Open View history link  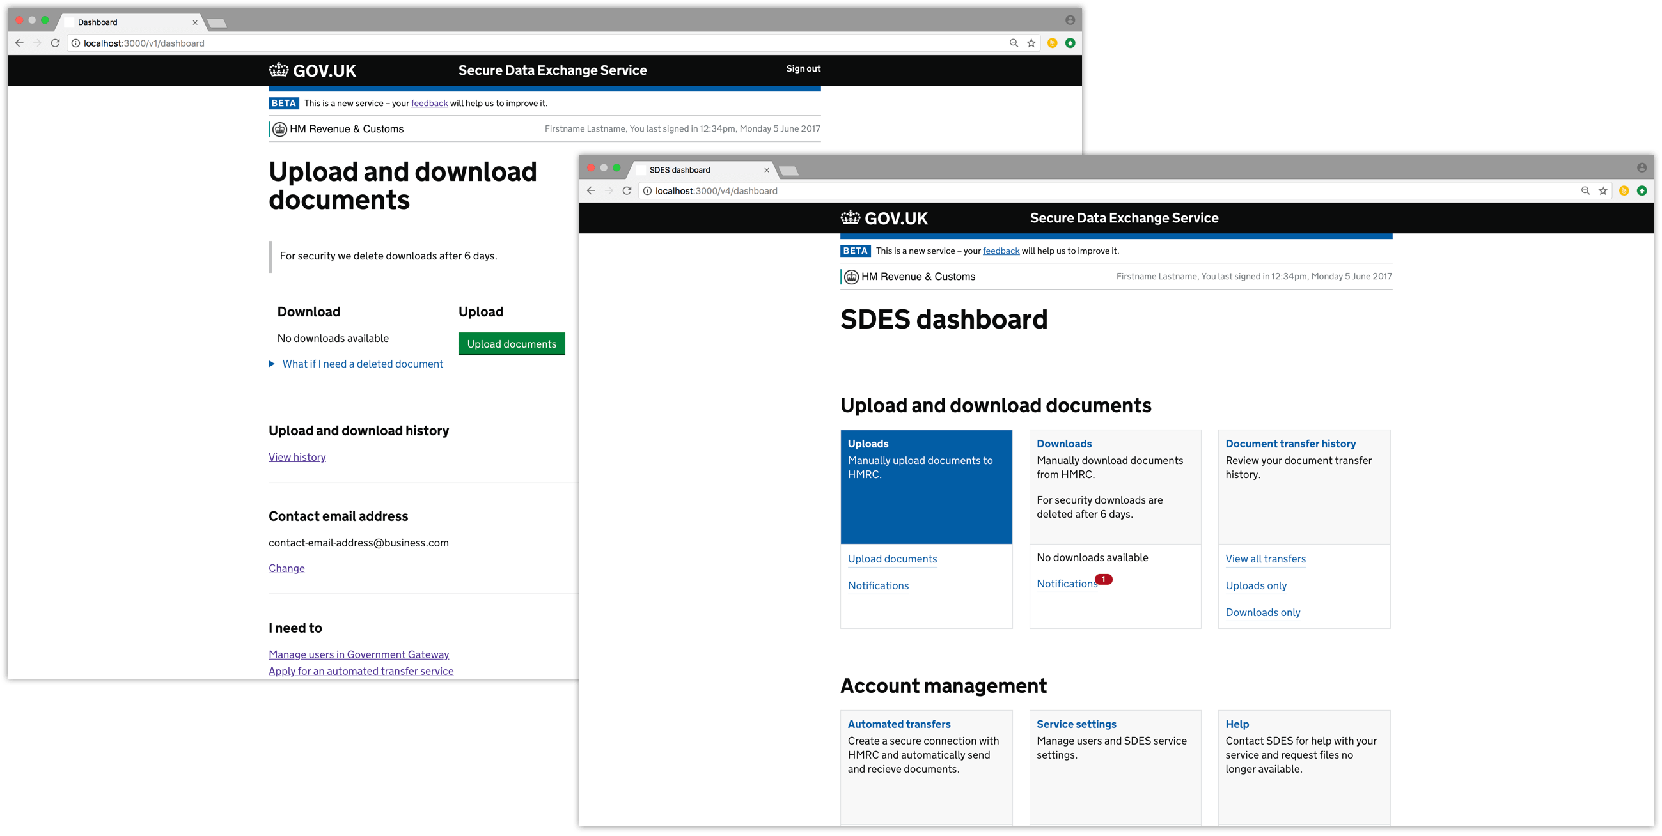297,458
